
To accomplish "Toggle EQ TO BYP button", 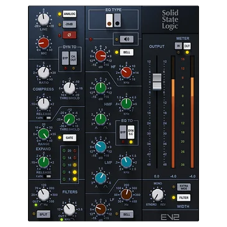I will tap(123, 132).
